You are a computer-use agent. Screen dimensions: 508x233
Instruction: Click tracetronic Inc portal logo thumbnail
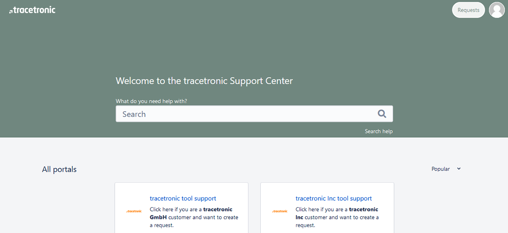click(x=279, y=211)
